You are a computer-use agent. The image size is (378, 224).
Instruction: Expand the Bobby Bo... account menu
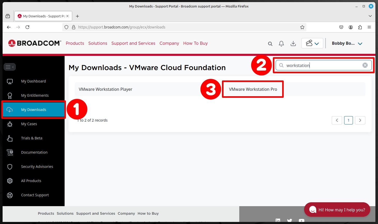coord(347,43)
